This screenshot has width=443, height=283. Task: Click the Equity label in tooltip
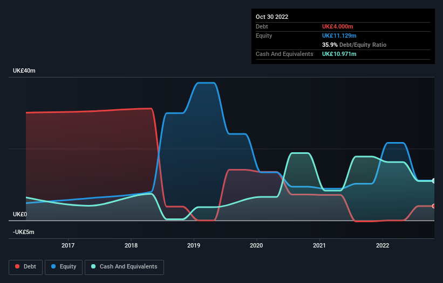264,36
